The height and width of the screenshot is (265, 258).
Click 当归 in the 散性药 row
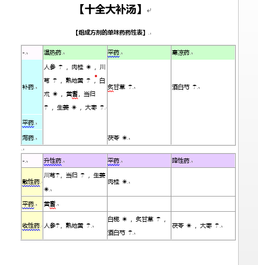(x=71, y=175)
